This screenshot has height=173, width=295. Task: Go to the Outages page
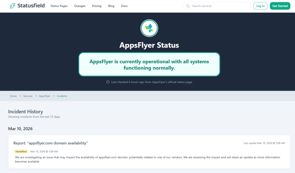[80, 6]
